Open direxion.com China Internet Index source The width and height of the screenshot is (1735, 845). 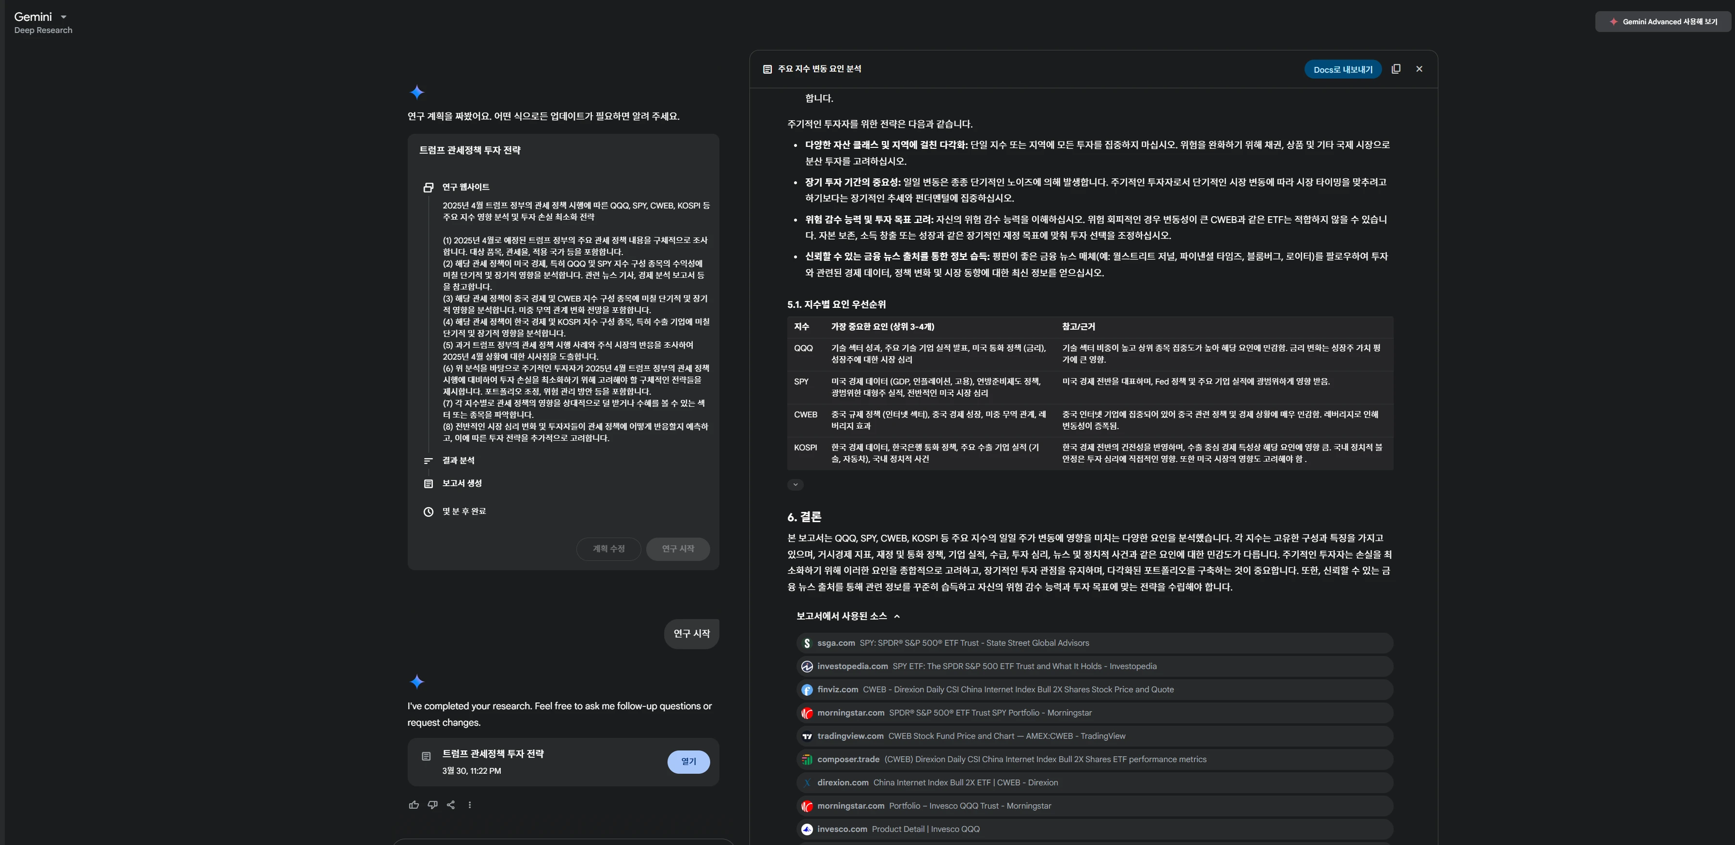pos(1095,782)
